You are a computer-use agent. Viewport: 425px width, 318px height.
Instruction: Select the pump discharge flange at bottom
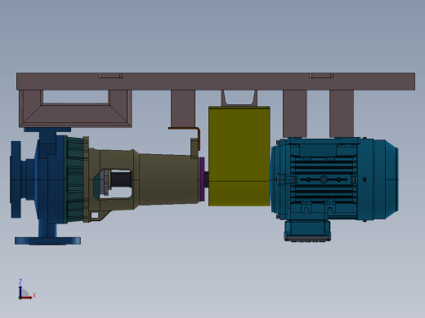click(x=47, y=241)
